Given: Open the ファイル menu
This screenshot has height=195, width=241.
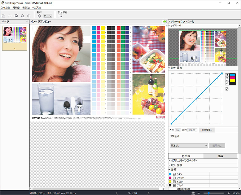Looking at the screenshot, I should [x=5, y=8].
